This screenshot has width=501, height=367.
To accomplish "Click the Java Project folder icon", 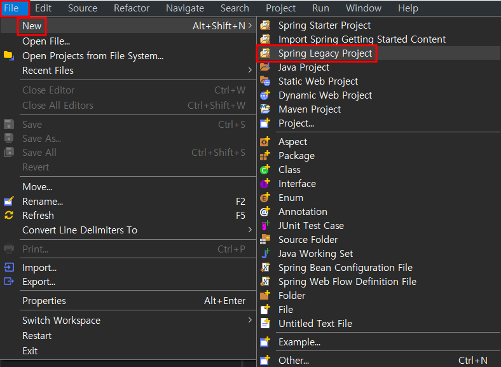I will (x=265, y=67).
